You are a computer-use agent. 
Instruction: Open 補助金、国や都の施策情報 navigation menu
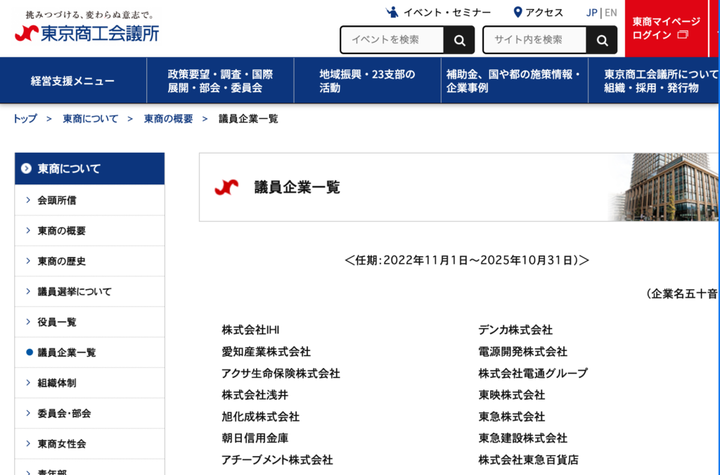[x=514, y=81]
